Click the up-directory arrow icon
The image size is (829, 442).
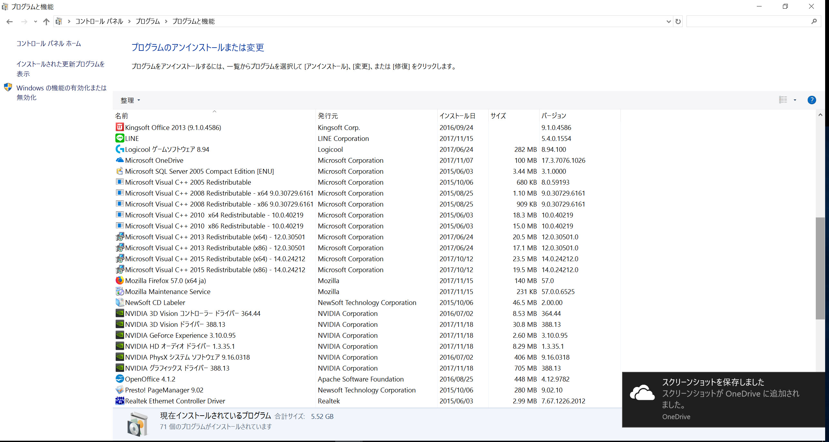46,22
